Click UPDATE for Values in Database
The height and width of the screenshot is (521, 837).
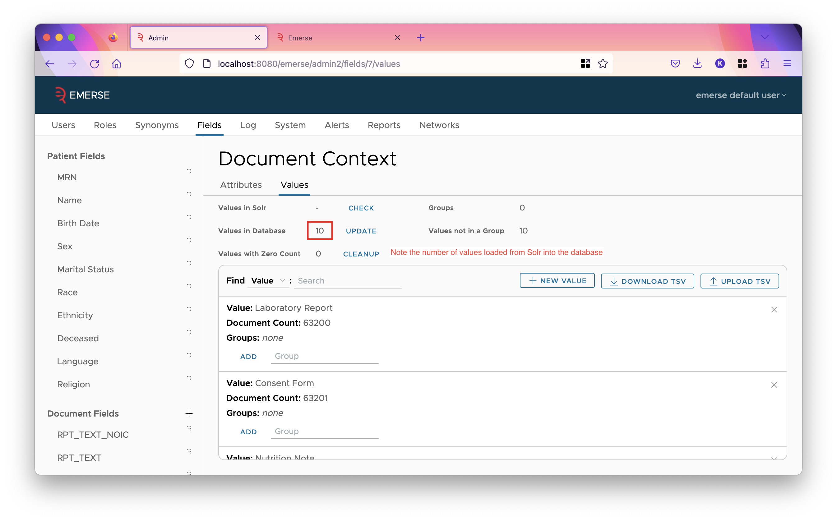click(x=361, y=231)
